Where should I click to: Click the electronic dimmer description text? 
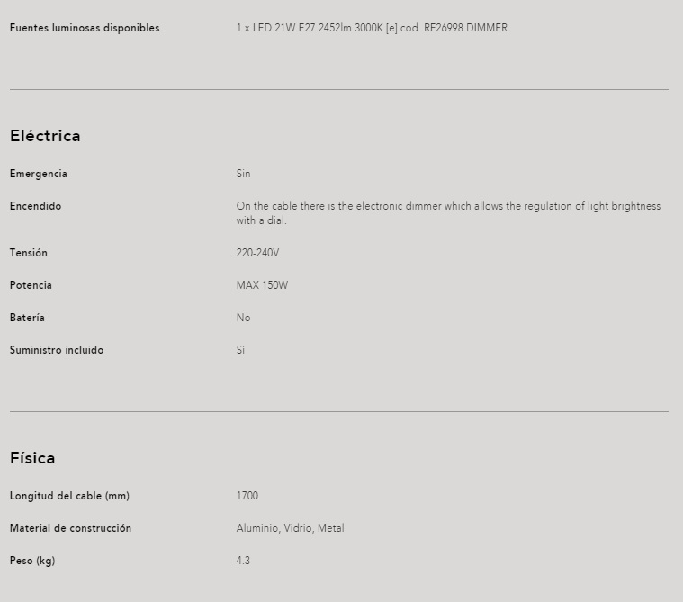(448, 213)
